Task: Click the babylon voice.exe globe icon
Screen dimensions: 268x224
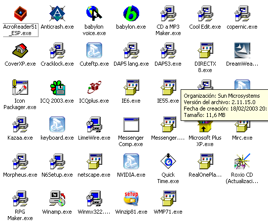Action: (94, 13)
